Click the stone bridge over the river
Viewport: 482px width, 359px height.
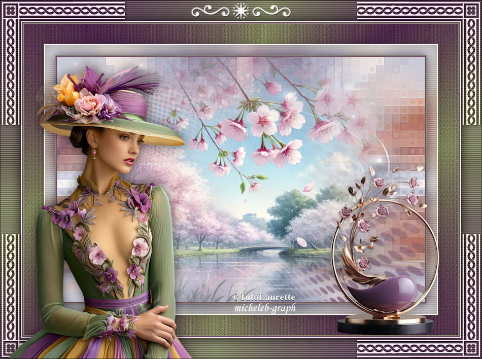[262, 248]
